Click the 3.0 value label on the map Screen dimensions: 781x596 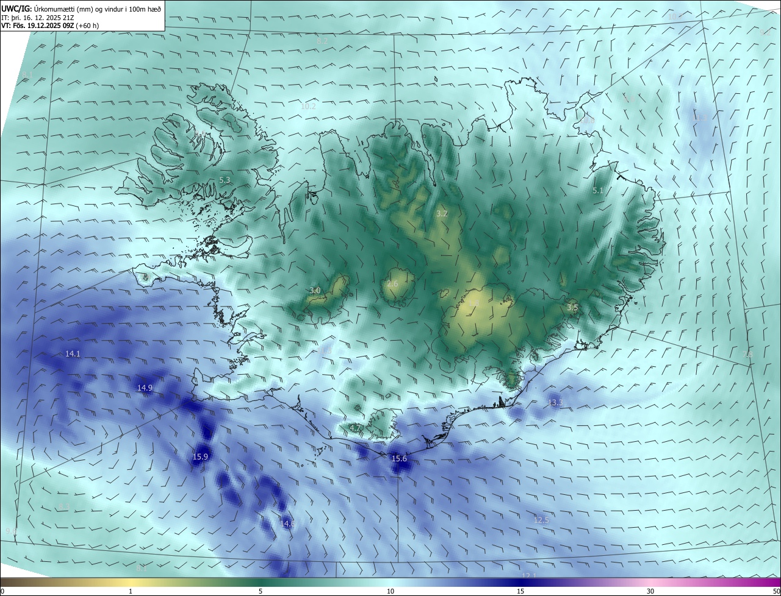[x=315, y=291]
